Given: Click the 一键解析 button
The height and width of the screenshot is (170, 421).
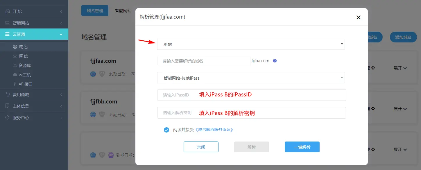Looking at the screenshot, I should point(302,147).
